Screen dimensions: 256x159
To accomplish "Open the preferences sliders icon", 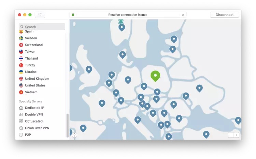I will click(x=40, y=15).
